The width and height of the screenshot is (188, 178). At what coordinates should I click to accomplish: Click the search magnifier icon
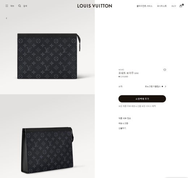point(20,6)
